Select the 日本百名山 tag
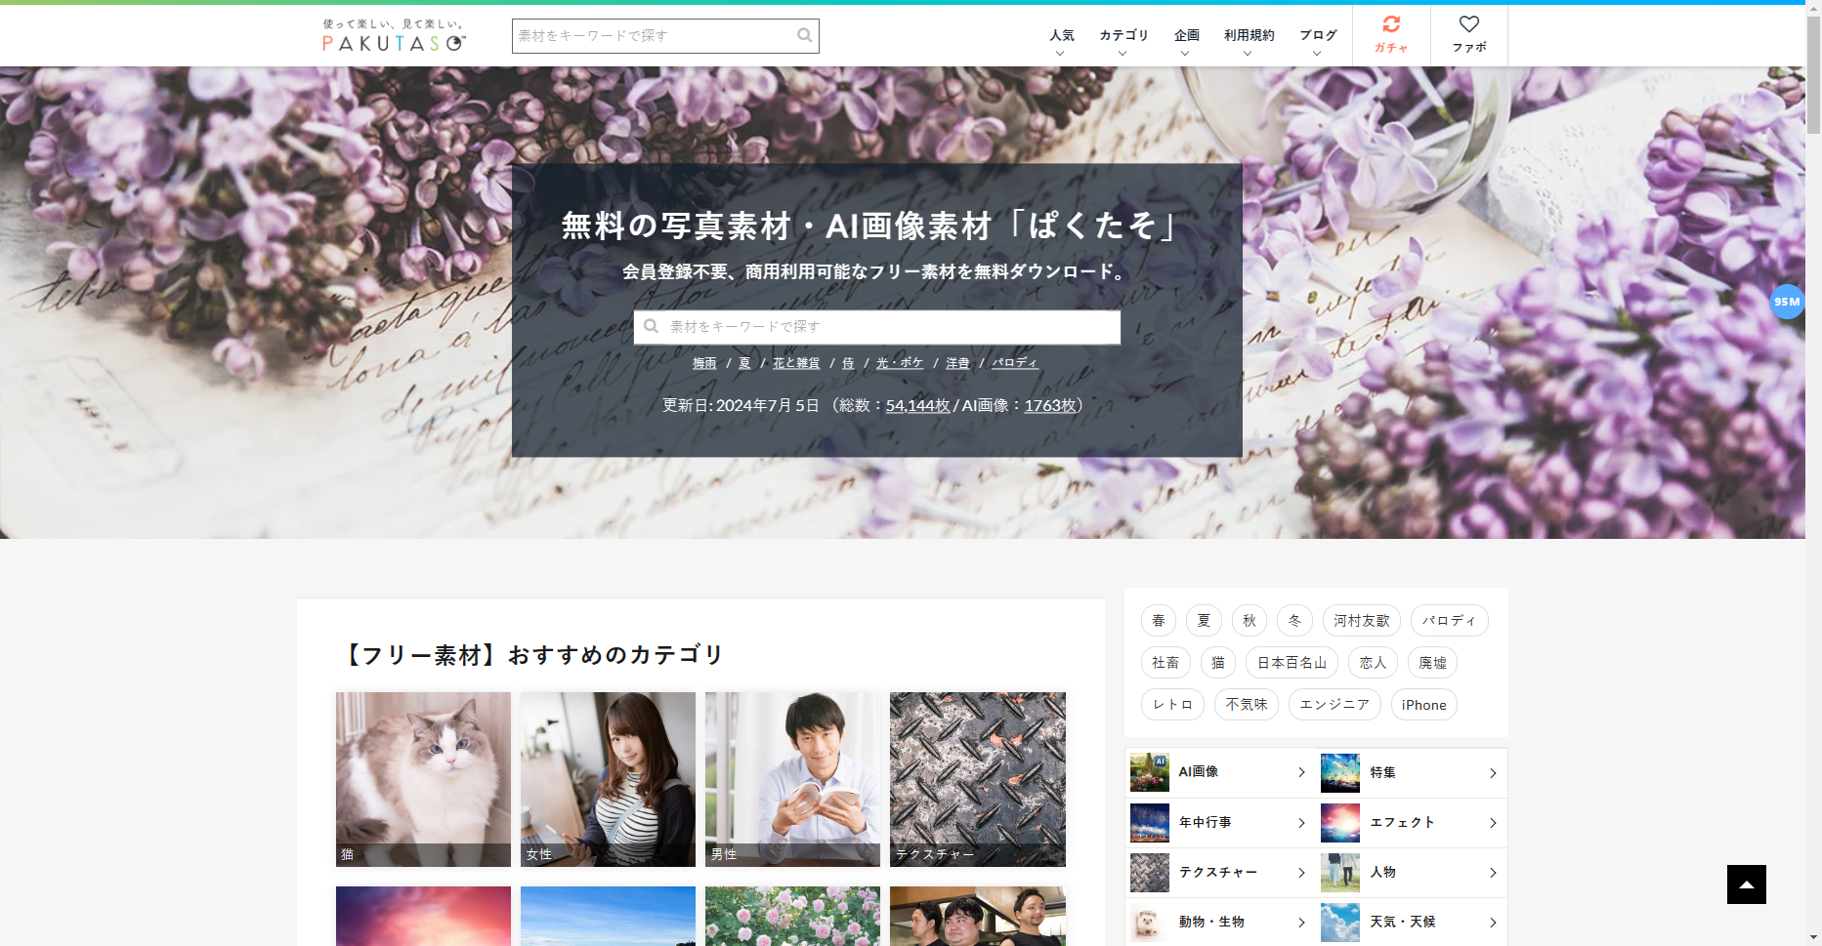Viewport: 1822px width, 946px height. click(1292, 663)
